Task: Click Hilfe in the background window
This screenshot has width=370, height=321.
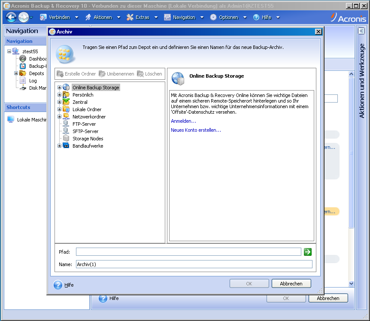Action: click(x=109, y=298)
